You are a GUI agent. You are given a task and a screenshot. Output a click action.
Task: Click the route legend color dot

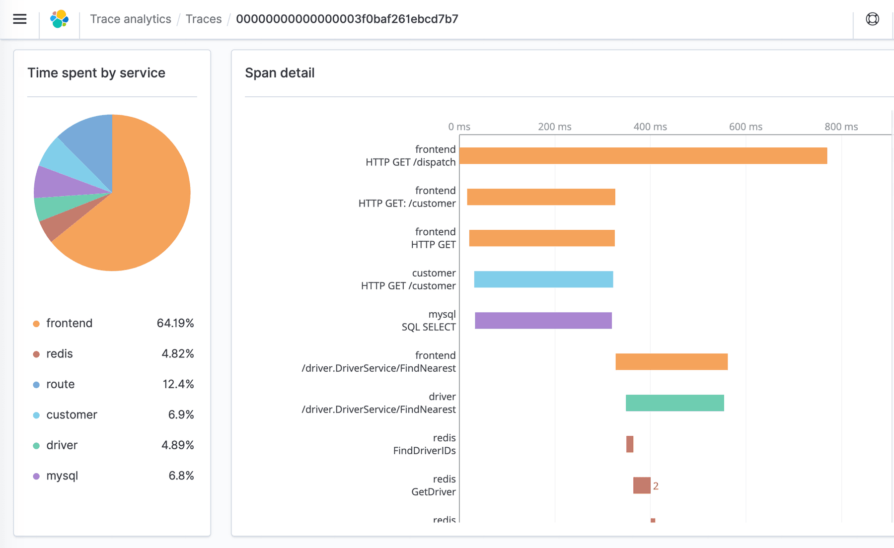[x=35, y=384]
